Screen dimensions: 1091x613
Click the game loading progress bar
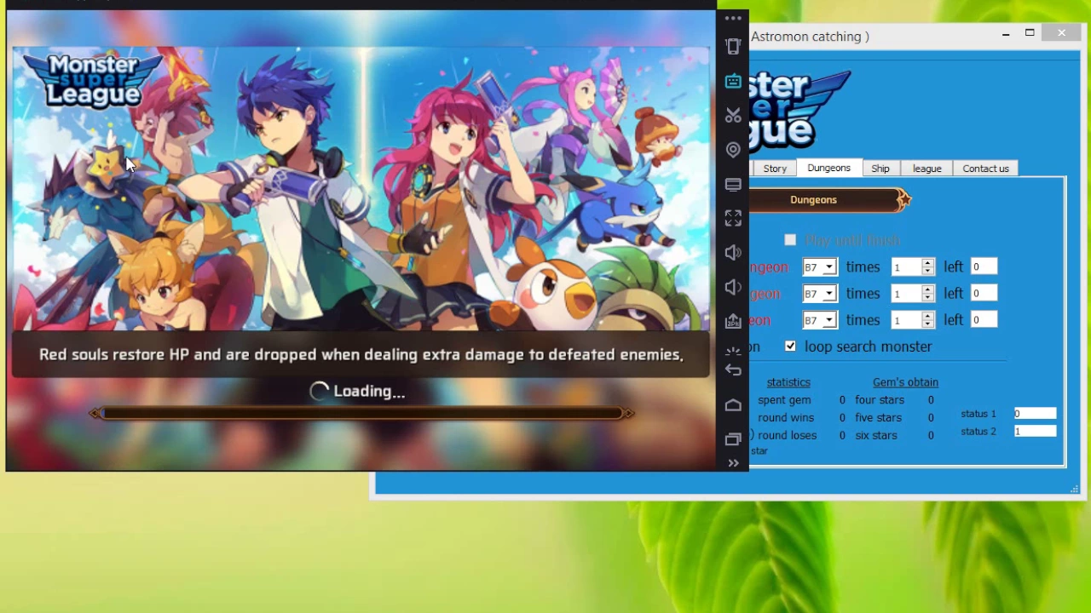click(362, 413)
